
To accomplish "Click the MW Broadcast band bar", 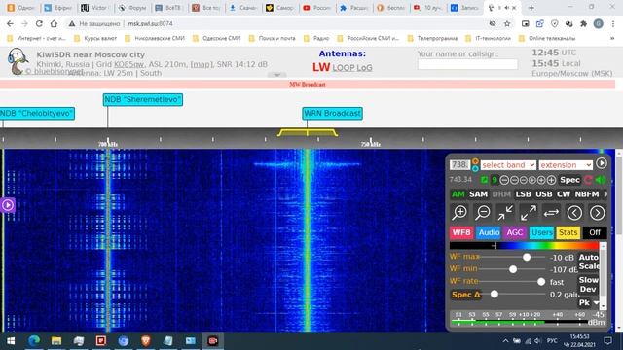I will 308,85.
